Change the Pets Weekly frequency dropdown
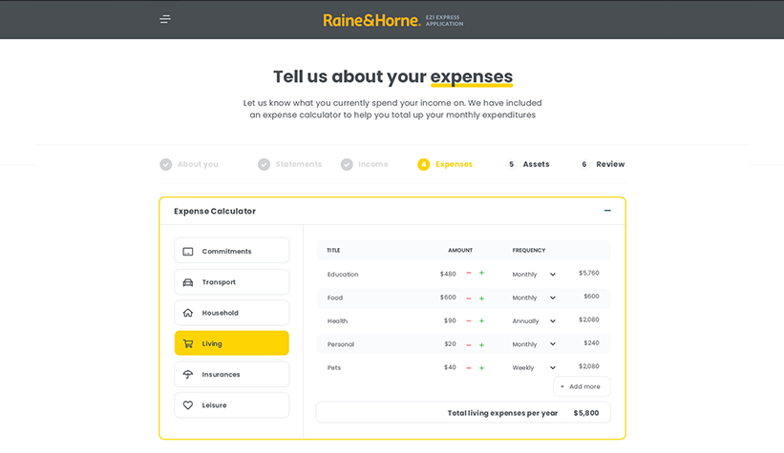This screenshot has width=784, height=453. [x=534, y=368]
